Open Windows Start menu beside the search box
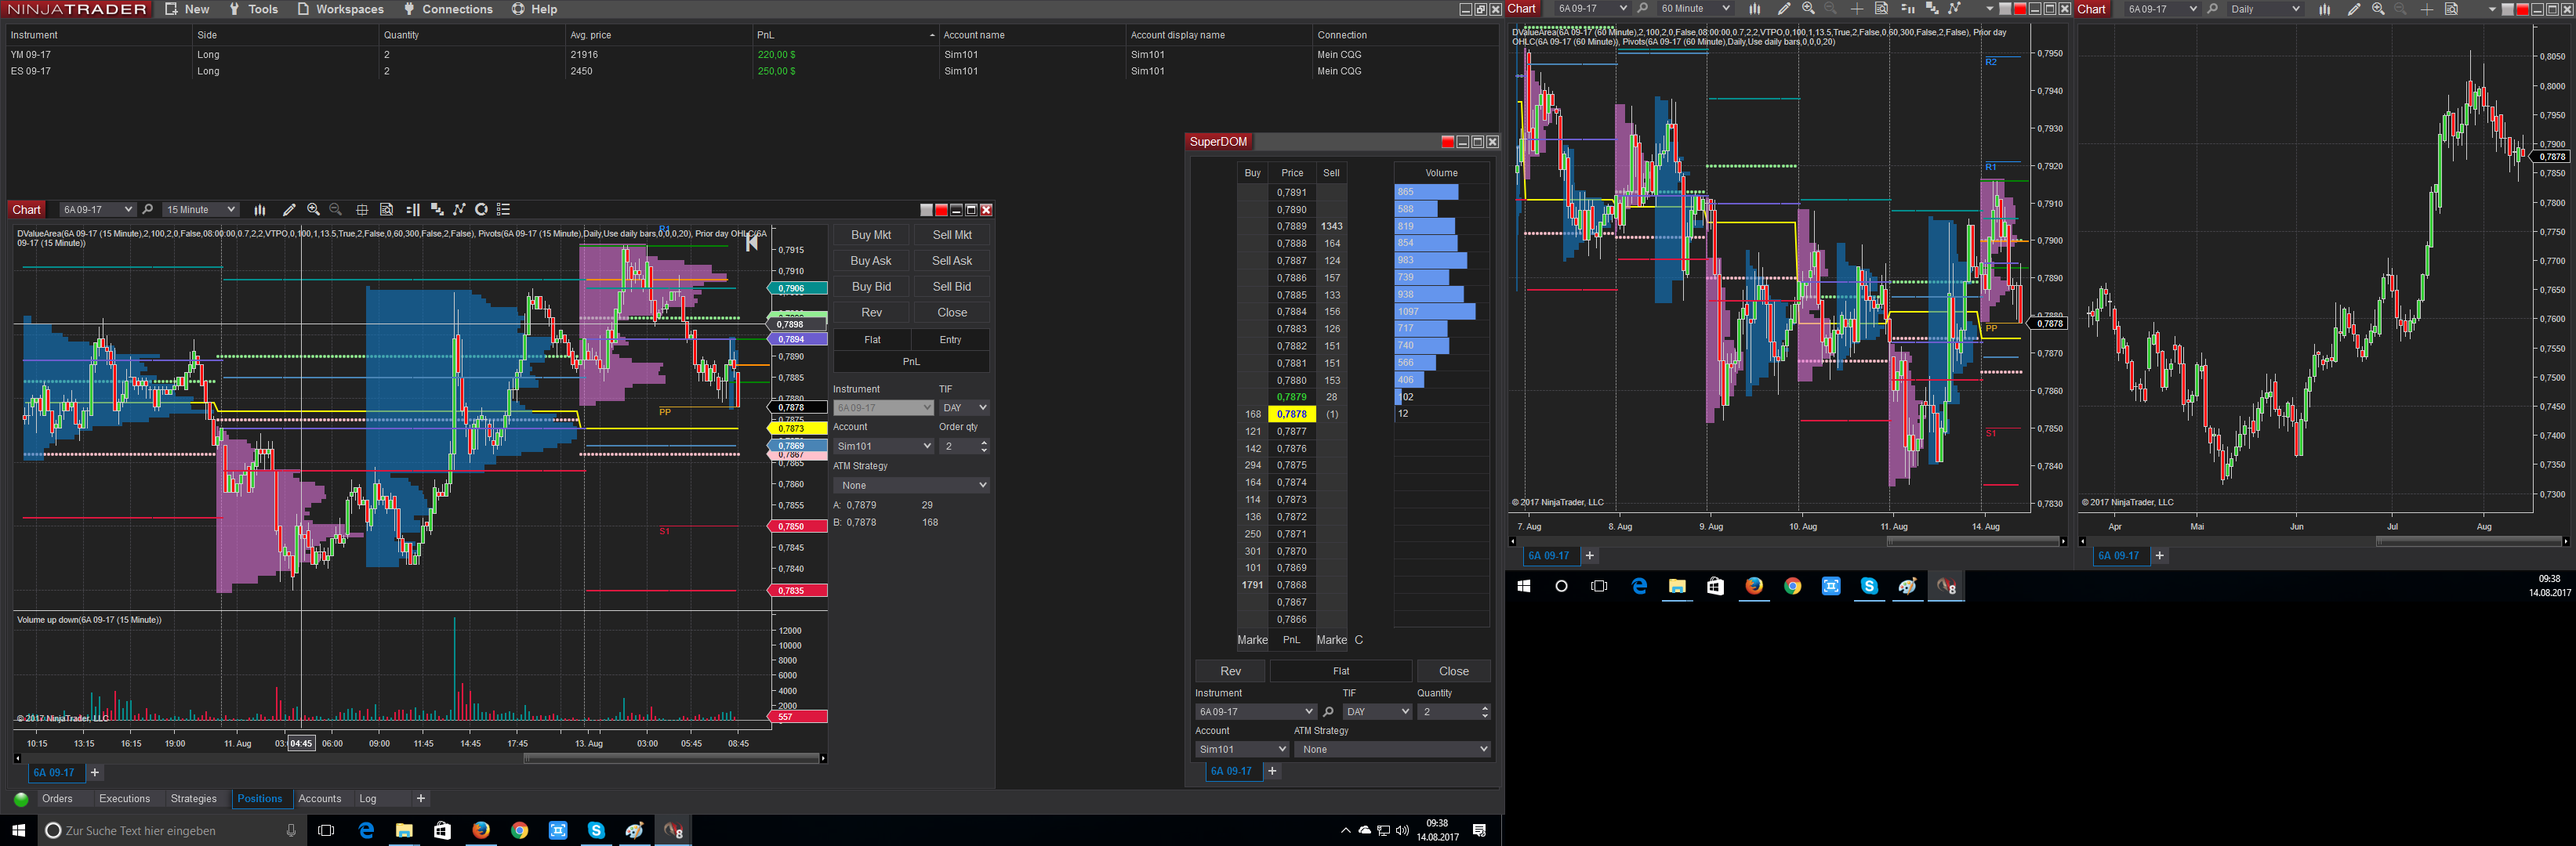2576x846 pixels. coord(18,831)
